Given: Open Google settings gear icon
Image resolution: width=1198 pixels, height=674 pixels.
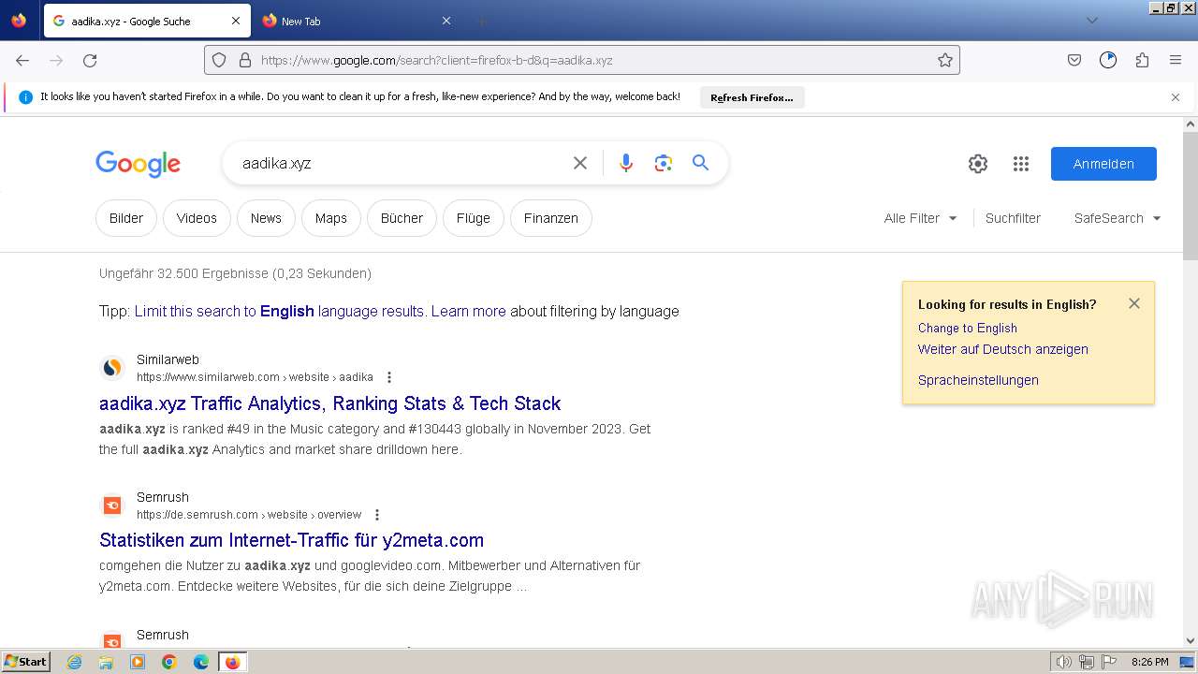Looking at the screenshot, I should (978, 164).
